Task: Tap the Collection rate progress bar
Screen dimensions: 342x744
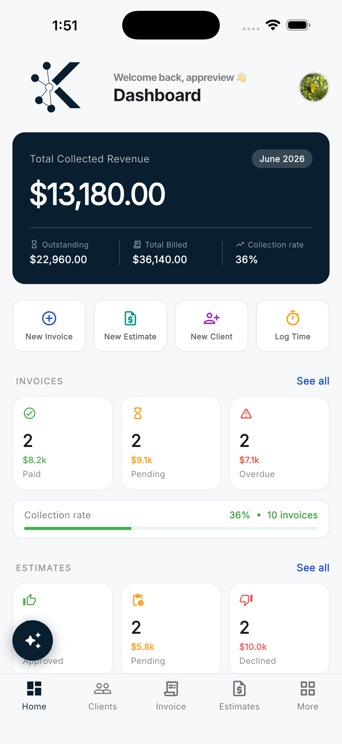Action: (171, 528)
